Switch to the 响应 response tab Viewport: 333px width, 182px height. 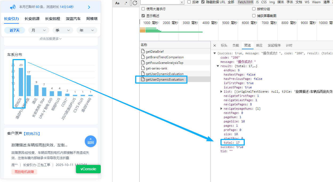pyautogui.click(x=259, y=45)
